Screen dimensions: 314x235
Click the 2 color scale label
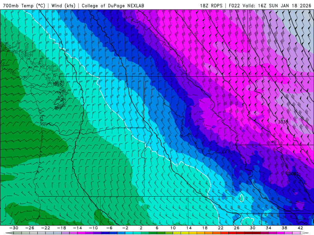141,228
